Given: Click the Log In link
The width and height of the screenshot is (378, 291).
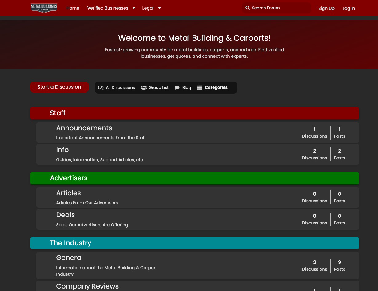Looking at the screenshot, I should (x=349, y=8).
